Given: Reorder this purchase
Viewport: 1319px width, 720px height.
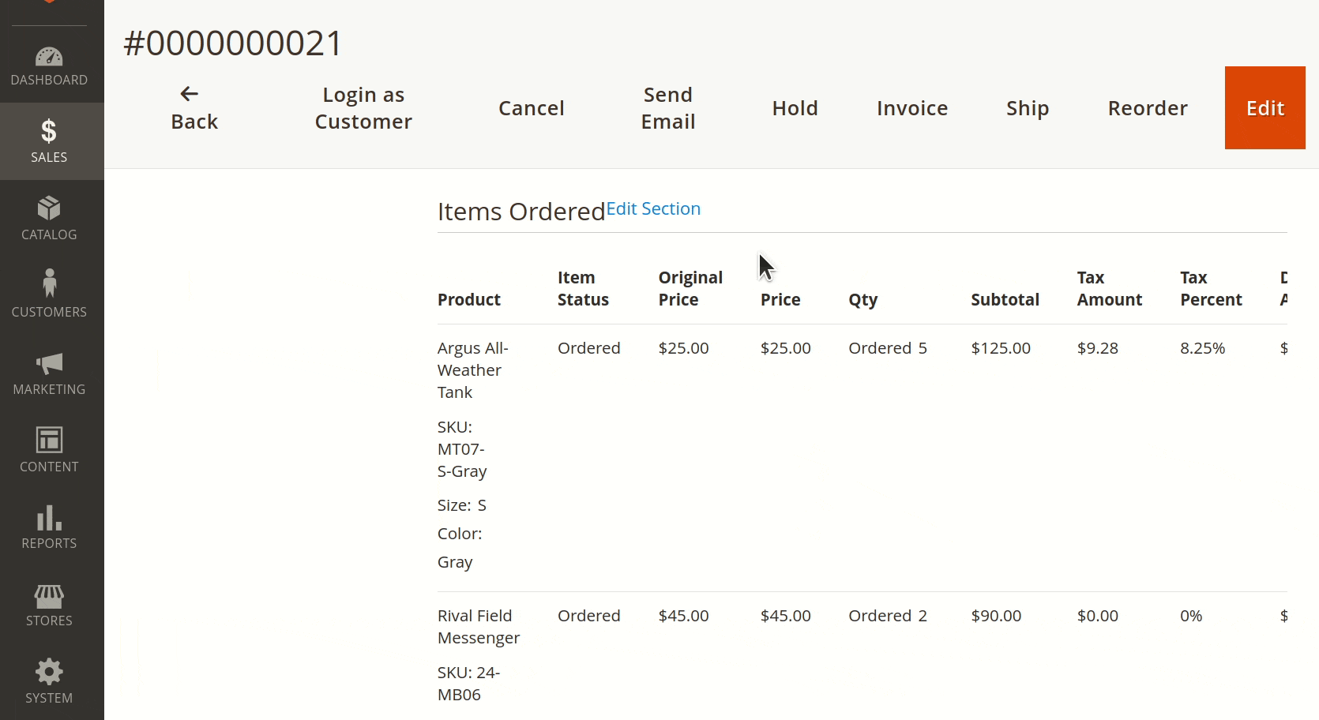Looking at the screenshot, I should pos(1148,107).
